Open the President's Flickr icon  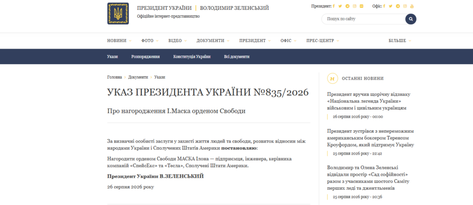coord(361,6)
